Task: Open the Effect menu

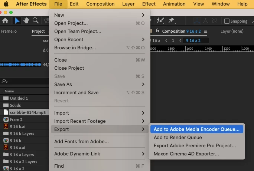Action: (149, 4)
